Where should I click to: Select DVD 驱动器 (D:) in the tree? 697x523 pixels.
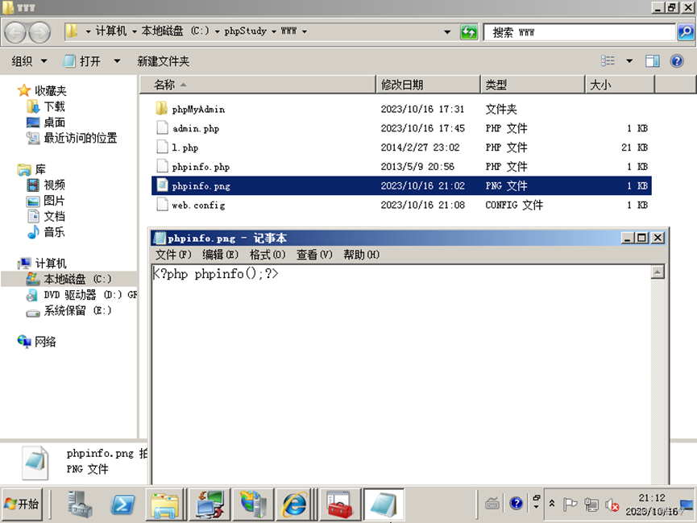90,294
